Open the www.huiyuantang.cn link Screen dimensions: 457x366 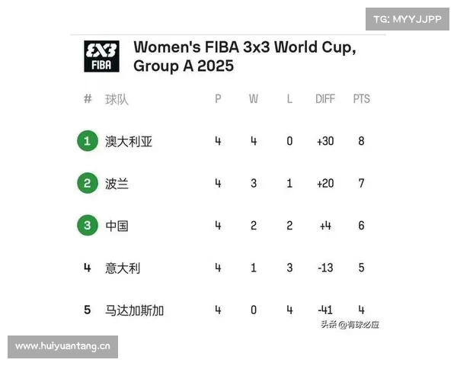pyautogui.click(x=62, y=347)
